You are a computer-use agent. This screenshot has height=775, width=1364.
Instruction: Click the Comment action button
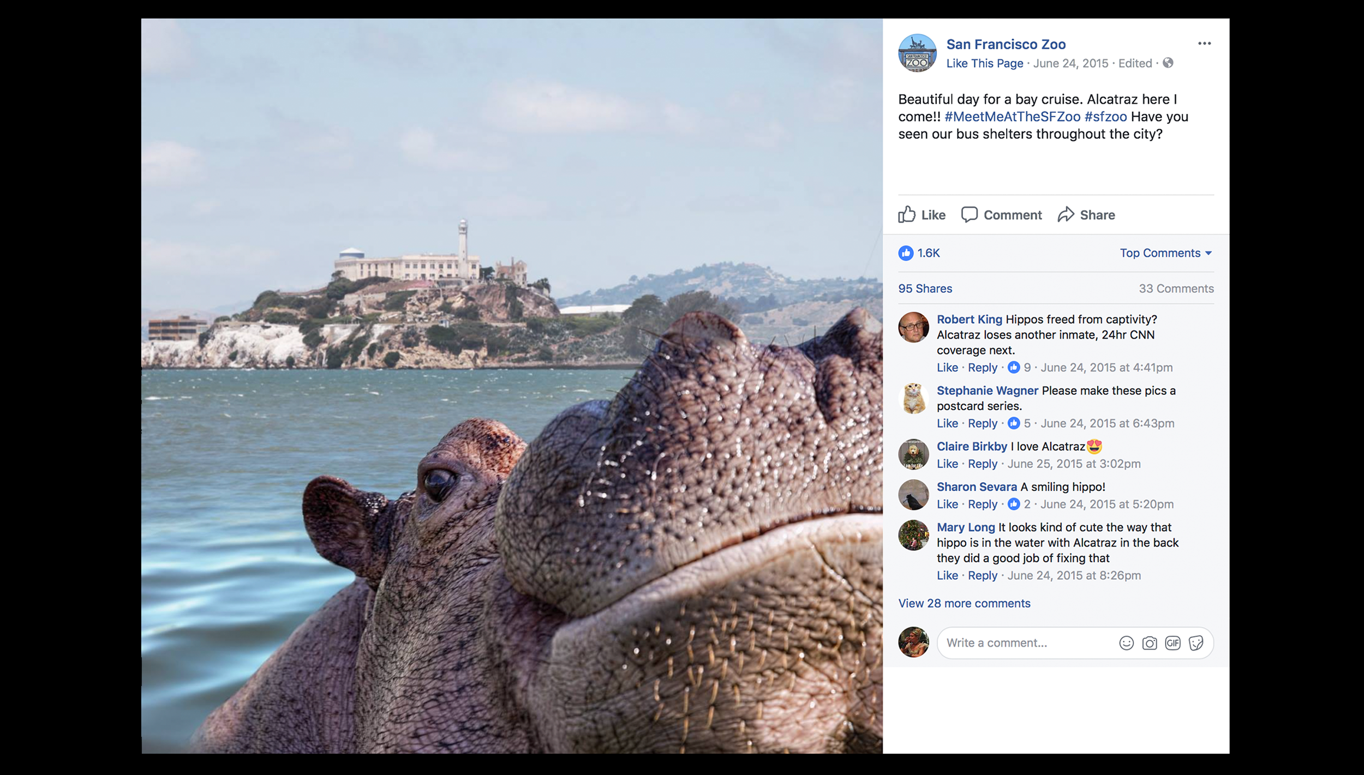[1002, 215]
